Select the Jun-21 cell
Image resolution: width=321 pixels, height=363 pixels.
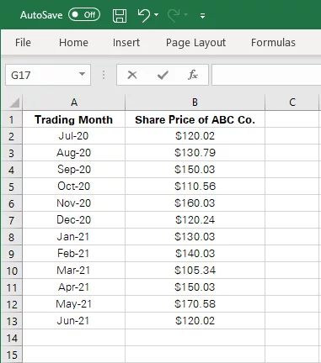pyautogui.click(x=74, y=321)
